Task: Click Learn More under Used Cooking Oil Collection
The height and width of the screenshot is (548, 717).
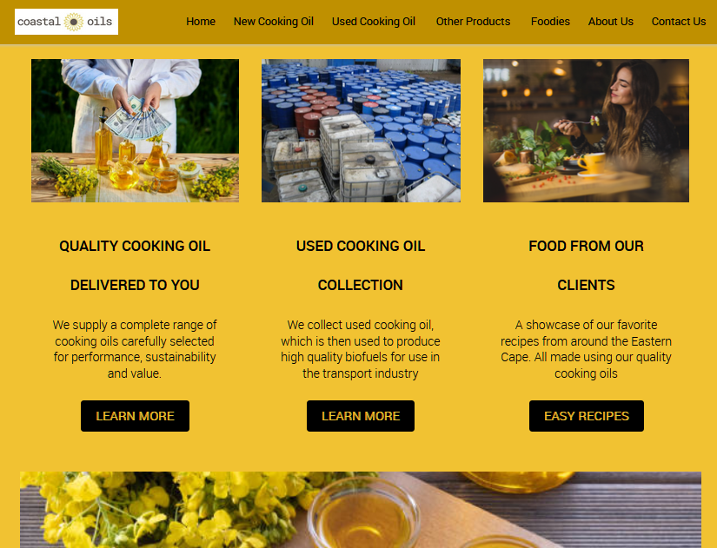Action: pyautogui.click(x=361, y=416)
